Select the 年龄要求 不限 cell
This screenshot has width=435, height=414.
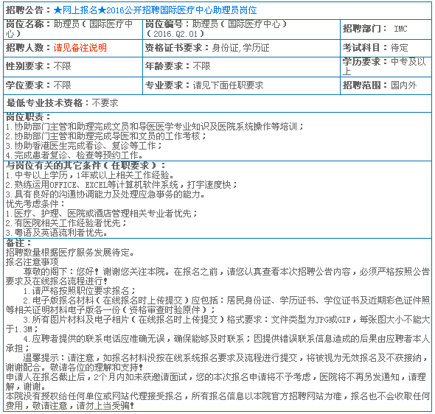241,67
